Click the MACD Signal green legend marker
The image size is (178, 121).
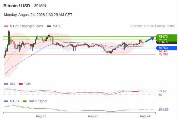24,101
